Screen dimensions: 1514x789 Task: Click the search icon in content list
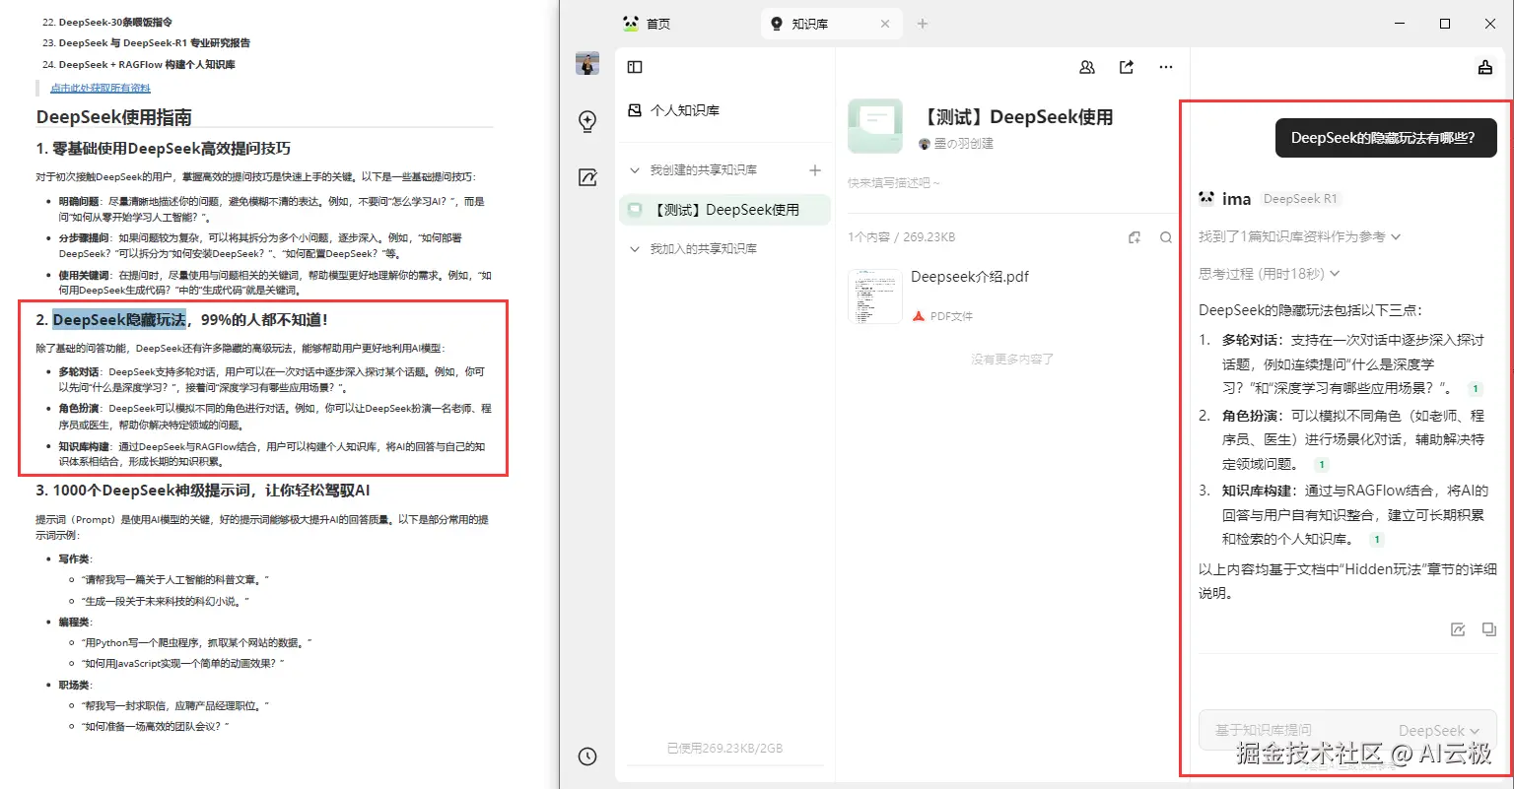point(1166,237)
